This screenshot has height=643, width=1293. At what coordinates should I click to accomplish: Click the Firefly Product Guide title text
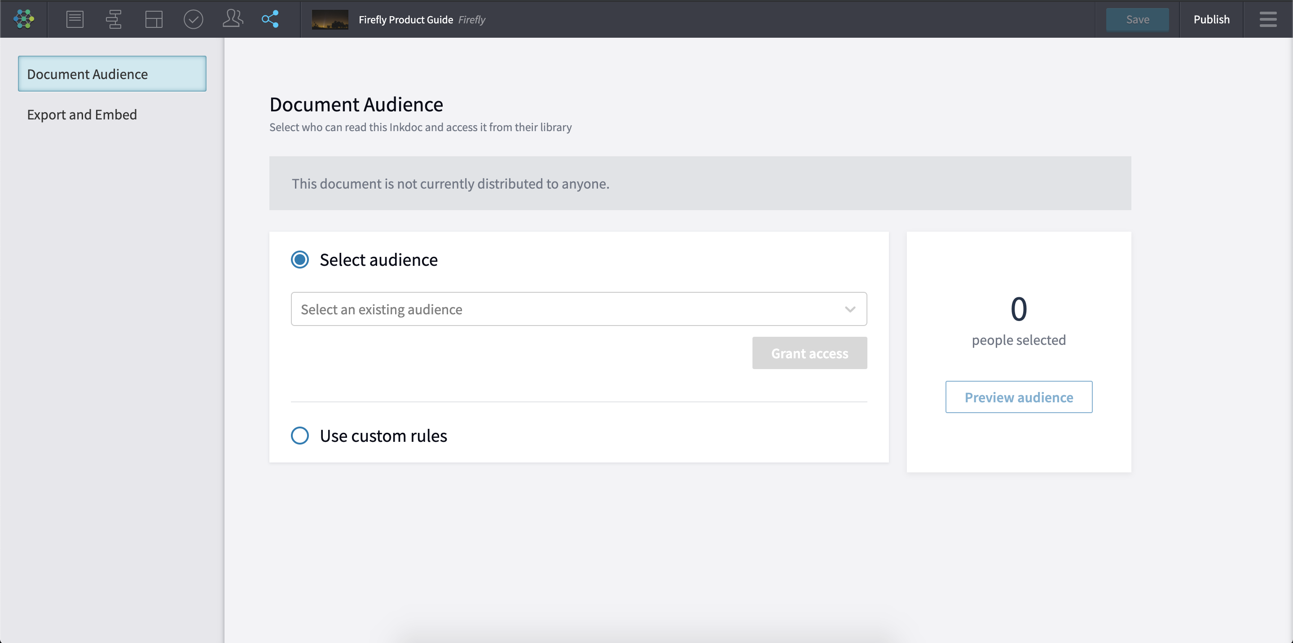[x=405, y=20]
